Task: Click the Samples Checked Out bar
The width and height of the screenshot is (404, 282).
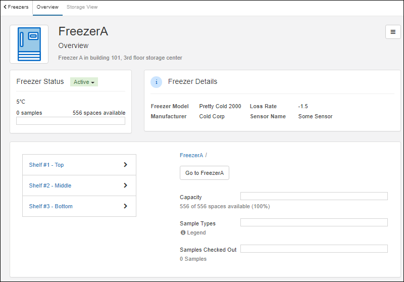Action: point(314,249)
